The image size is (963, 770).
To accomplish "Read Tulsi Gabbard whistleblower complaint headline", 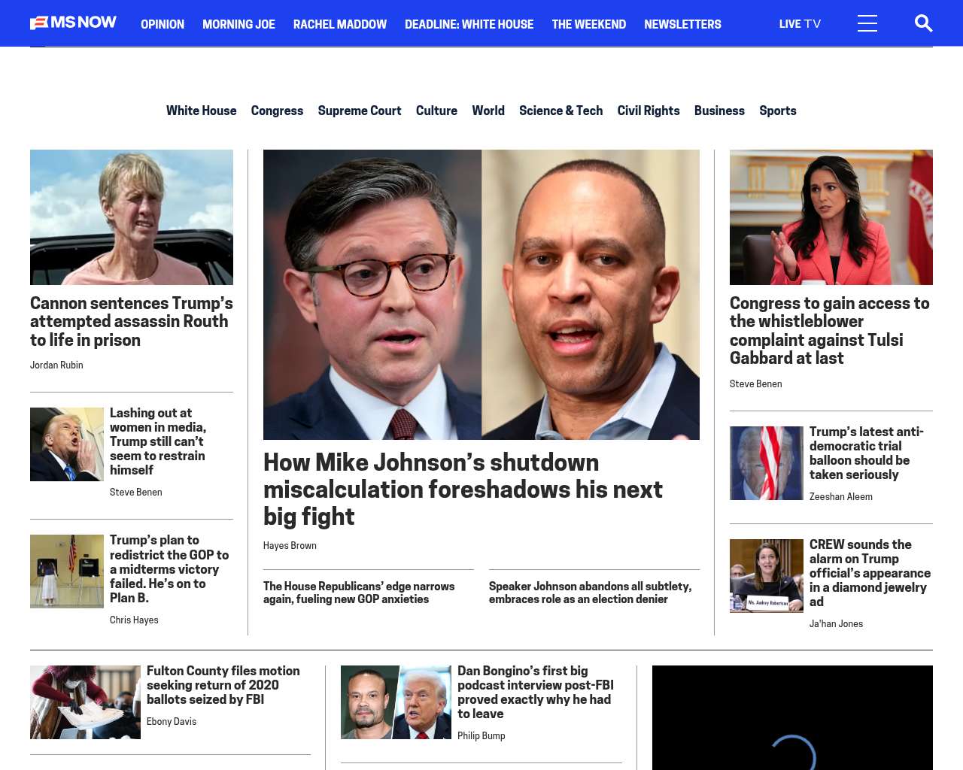I will click(830, 330).
